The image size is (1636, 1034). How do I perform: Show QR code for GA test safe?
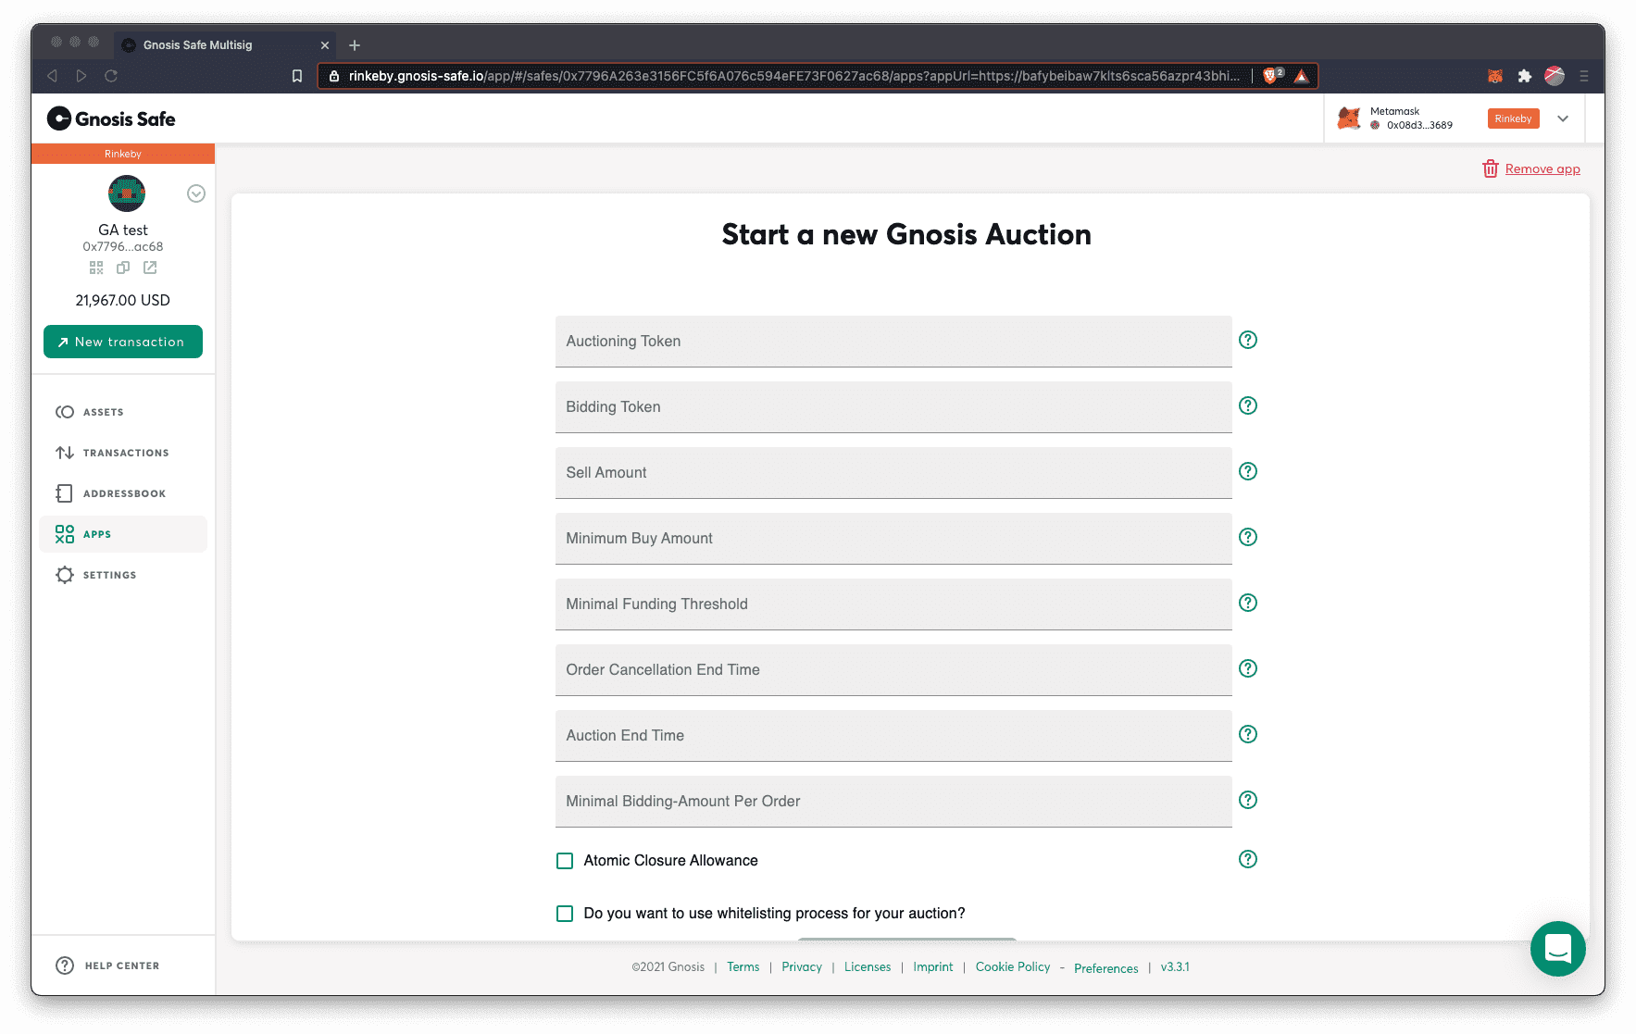click(x=96, y=268)
